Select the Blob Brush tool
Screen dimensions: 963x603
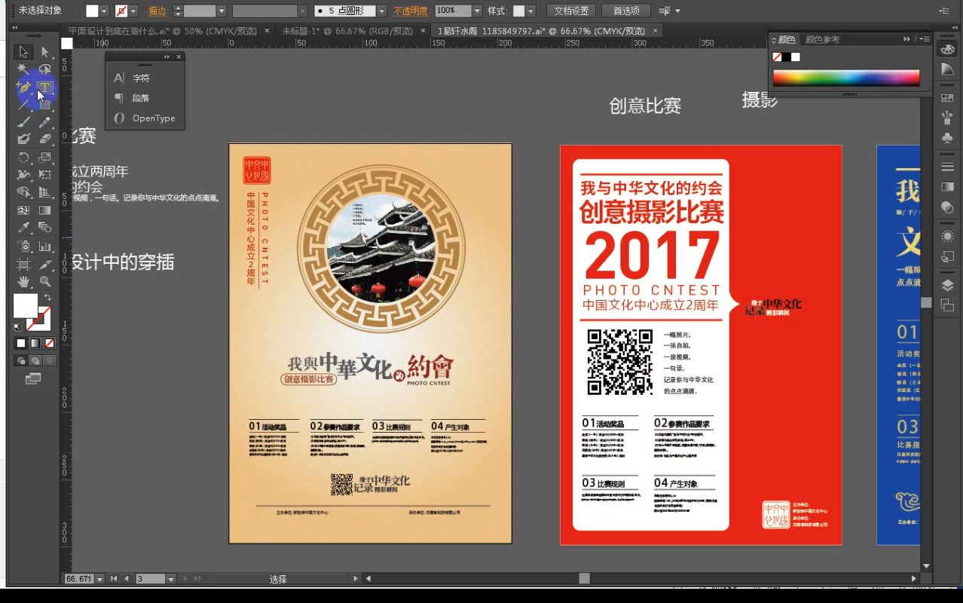pos(23,139)
